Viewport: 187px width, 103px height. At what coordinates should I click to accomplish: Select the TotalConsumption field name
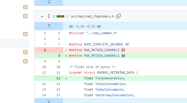(110, 84)
